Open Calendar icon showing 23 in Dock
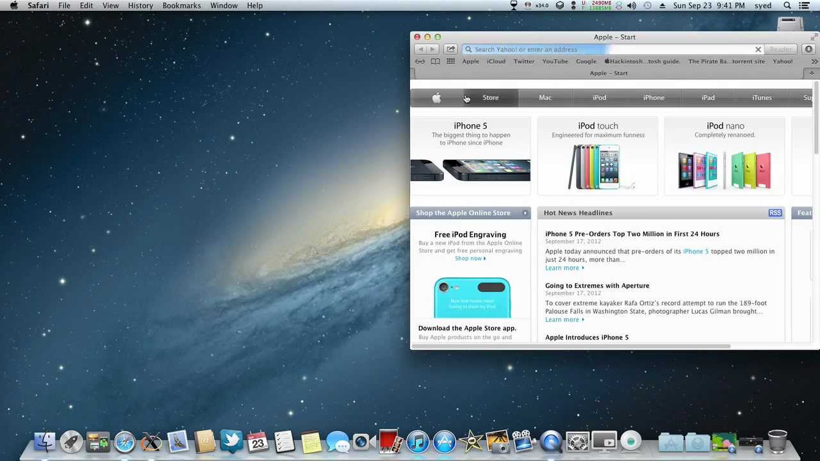The height and width of the screenshot is (461, 820). pyautogui.click(x=258, y=442)
